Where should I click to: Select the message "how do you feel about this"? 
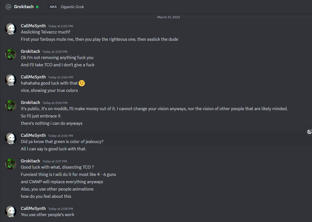coord(46,196)
